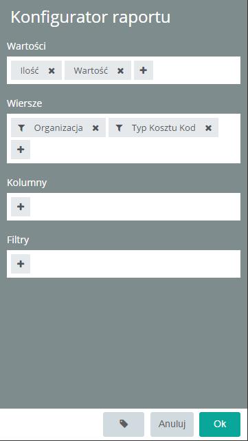Select the Organizacja chip label
The height and width of the screenshot is (441, 248).
point(58,128)
